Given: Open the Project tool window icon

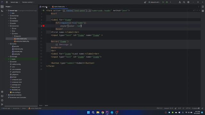Looking at the screenshot, I should pos(2,7).
